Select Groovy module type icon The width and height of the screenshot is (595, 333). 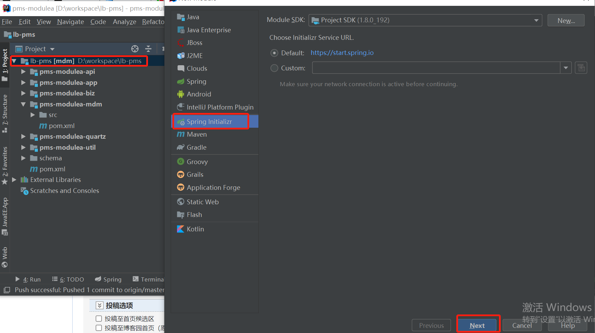[x=181, y=161]
